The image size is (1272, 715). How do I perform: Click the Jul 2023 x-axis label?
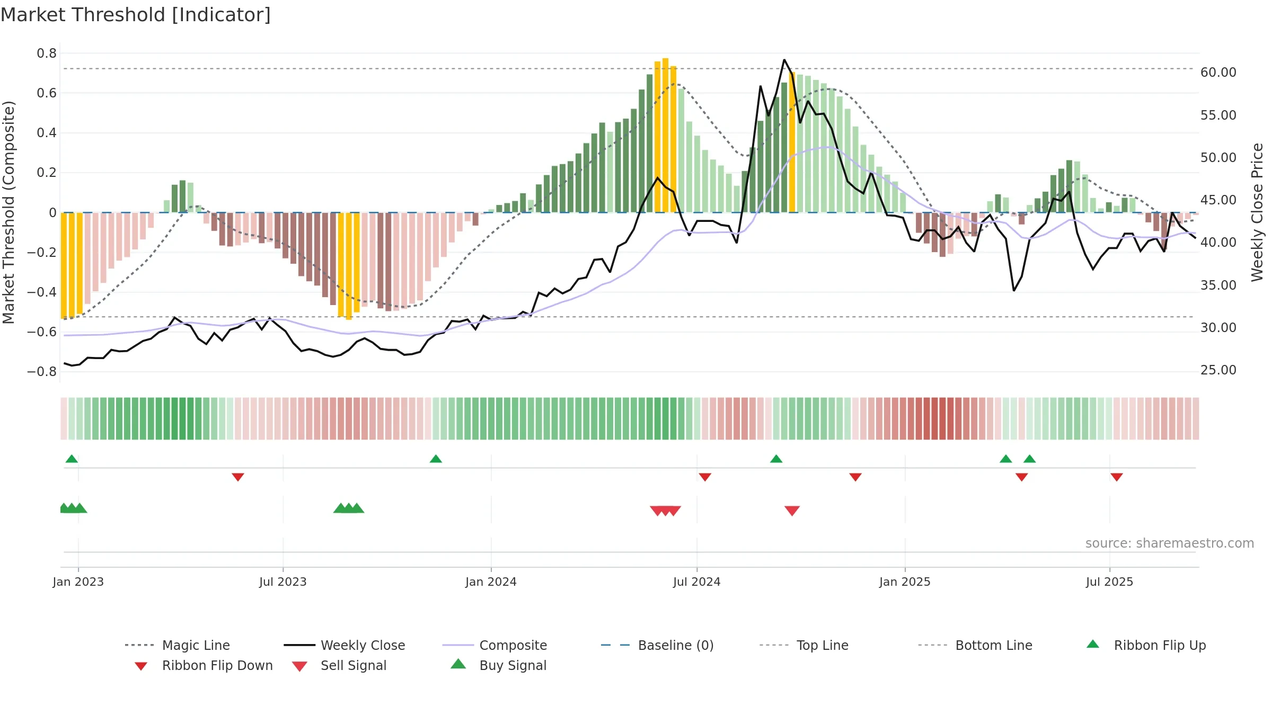coord(283,582)
